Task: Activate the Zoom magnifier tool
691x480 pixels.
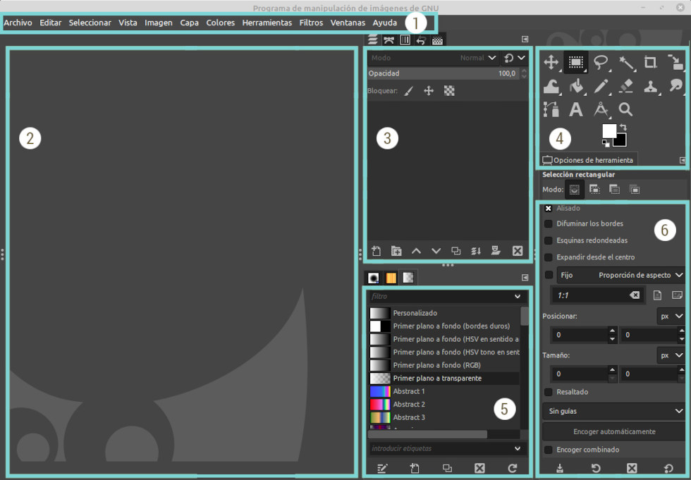Action: point(625,109)
